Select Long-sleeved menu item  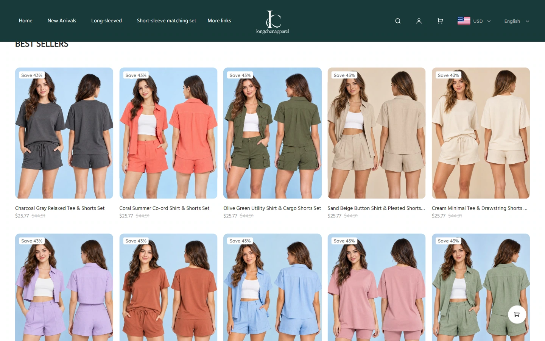(x=106, y=21)
